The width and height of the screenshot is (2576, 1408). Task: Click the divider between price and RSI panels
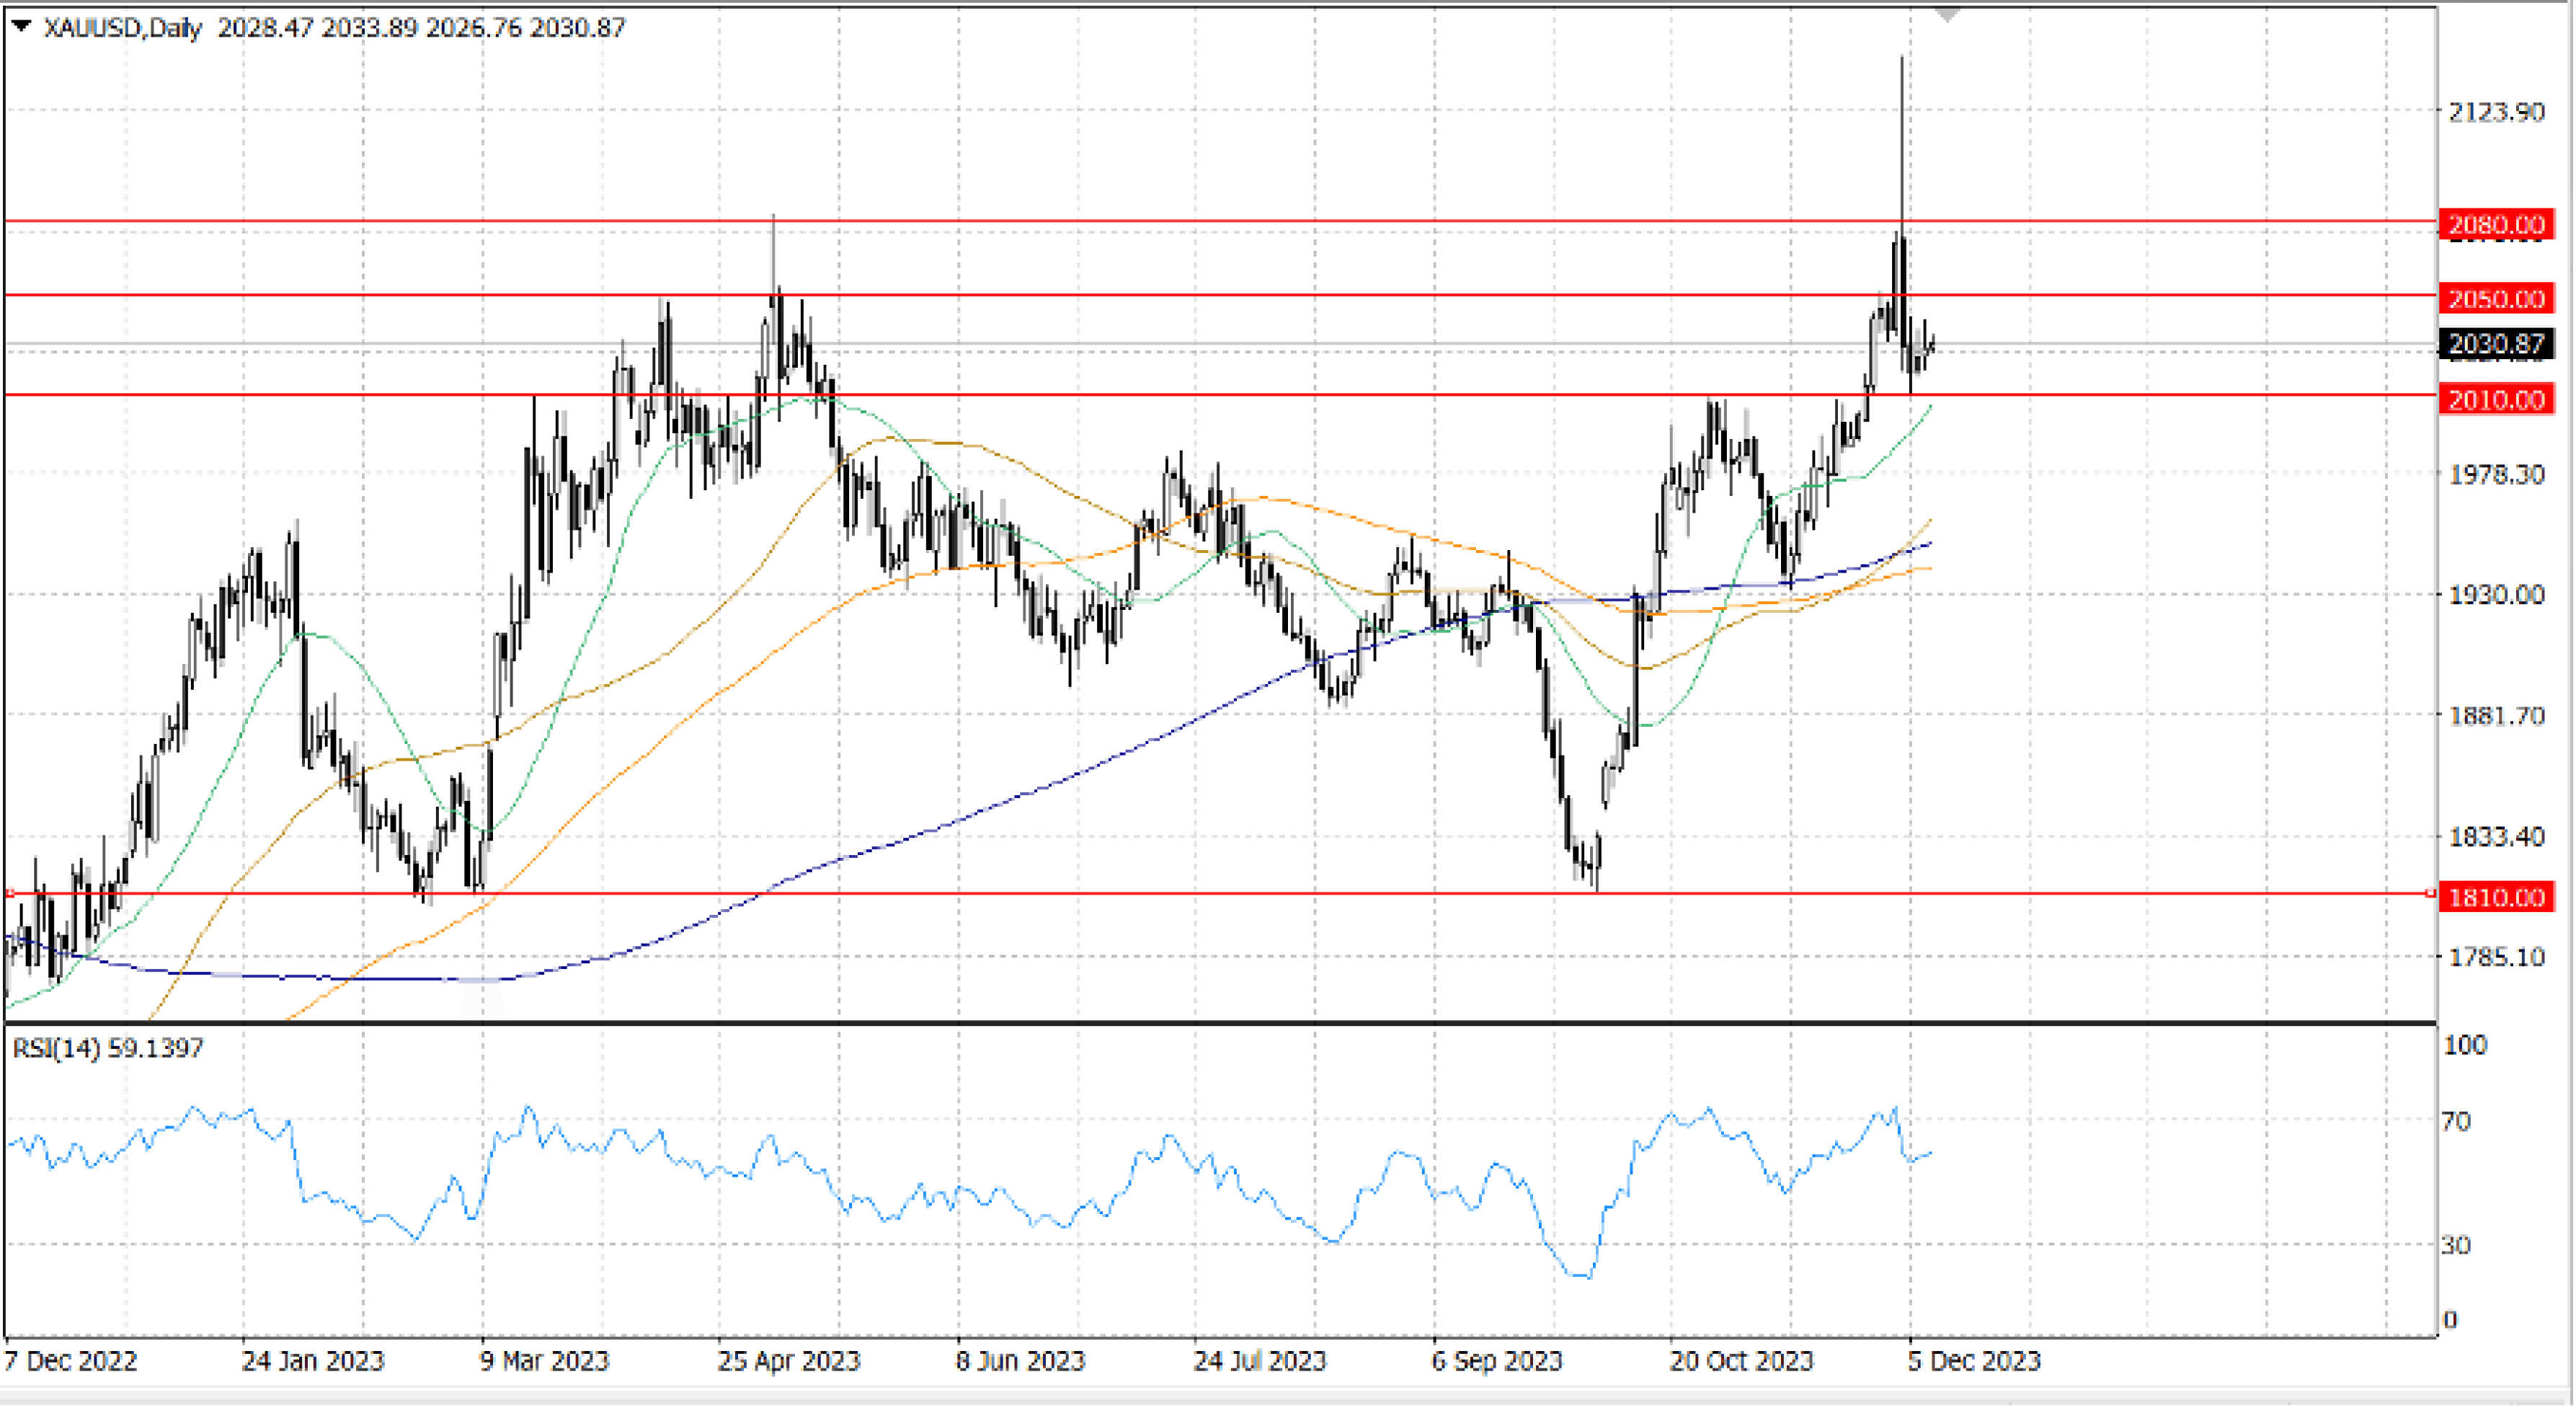(x=1200, y=1023)
